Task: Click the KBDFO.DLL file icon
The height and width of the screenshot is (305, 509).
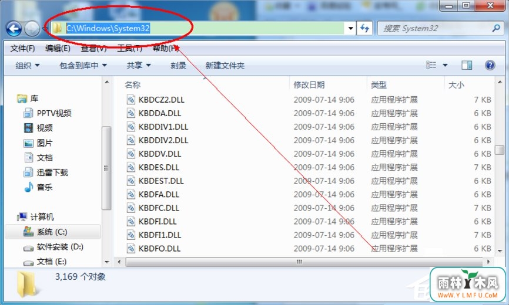Action: coord(131,248)
